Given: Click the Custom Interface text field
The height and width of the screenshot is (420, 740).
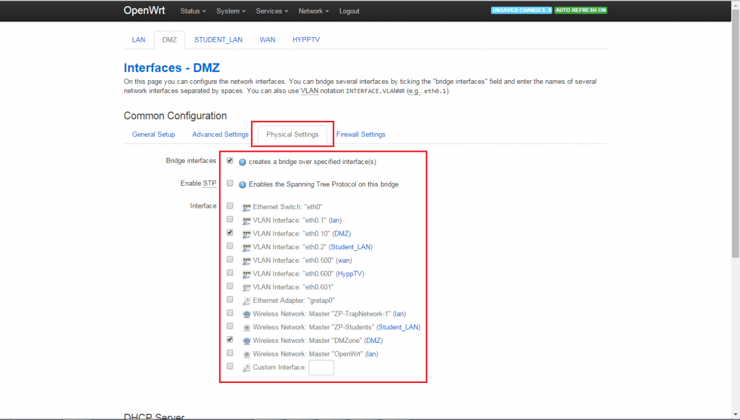Looking at the screenshot, I should (321, 368).
